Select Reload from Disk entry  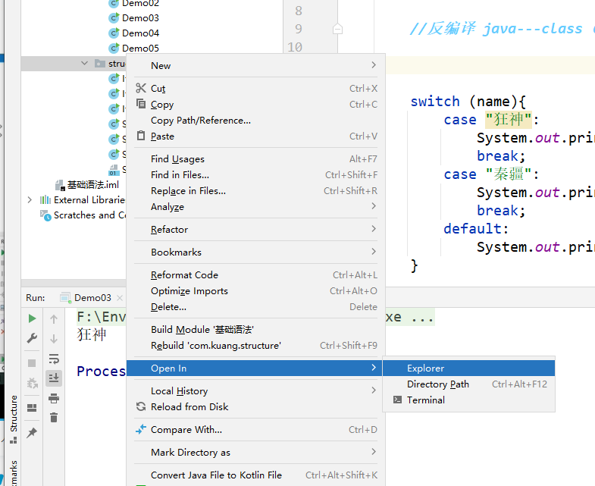pyautogui.click(x=255, y=407)
